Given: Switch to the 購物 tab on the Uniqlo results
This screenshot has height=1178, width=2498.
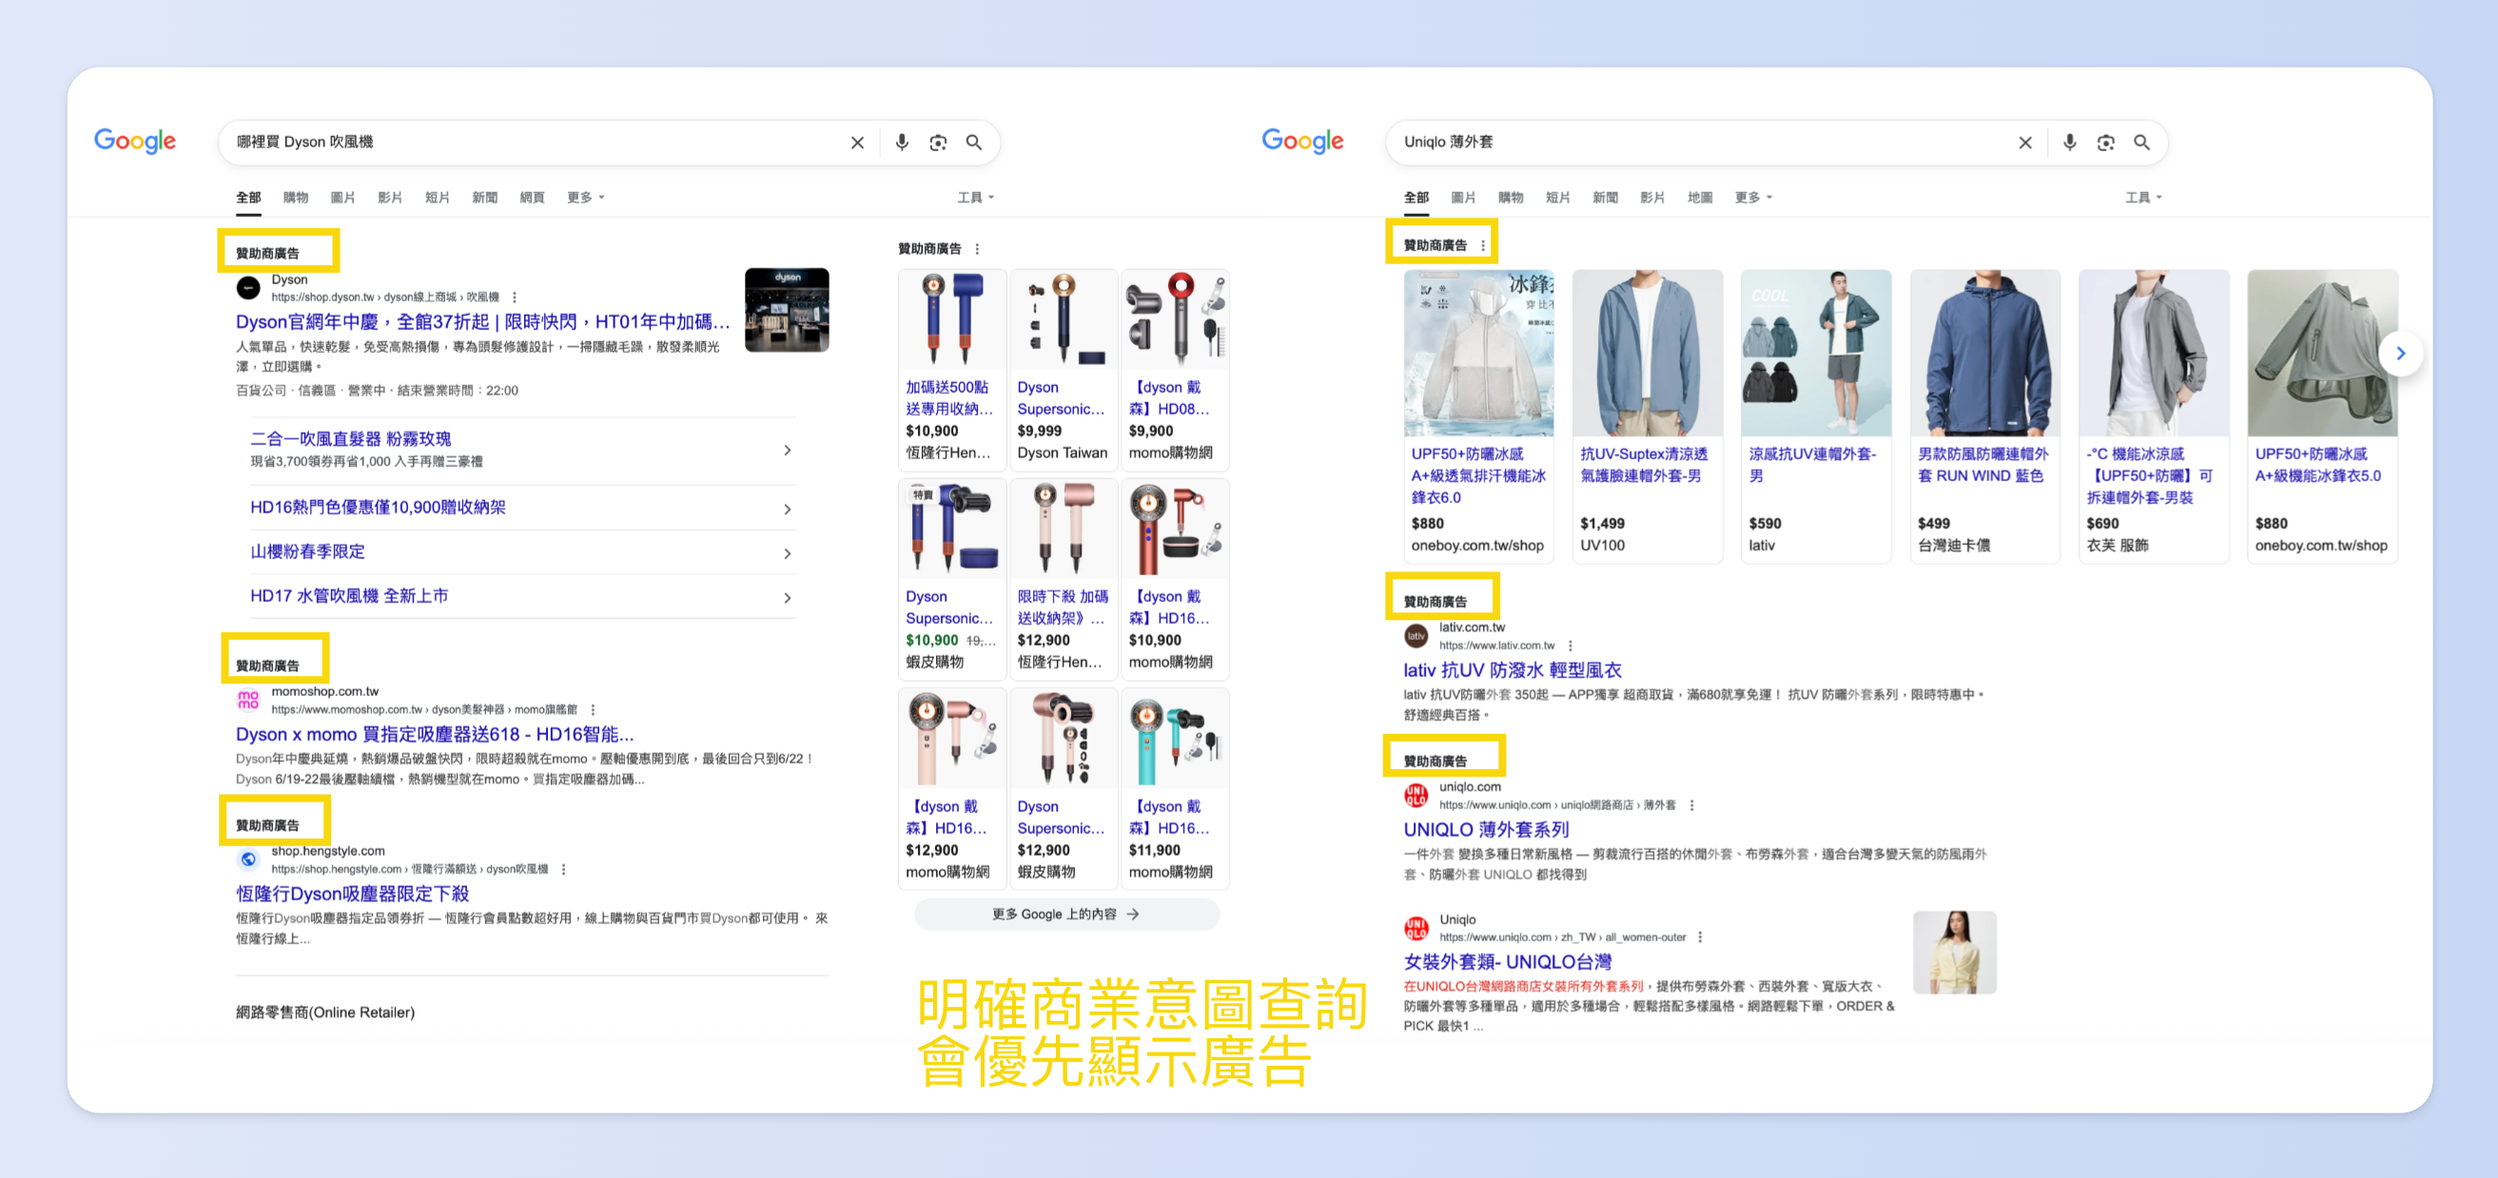Looking at the screenshot, I should [x=1510, y=198].
